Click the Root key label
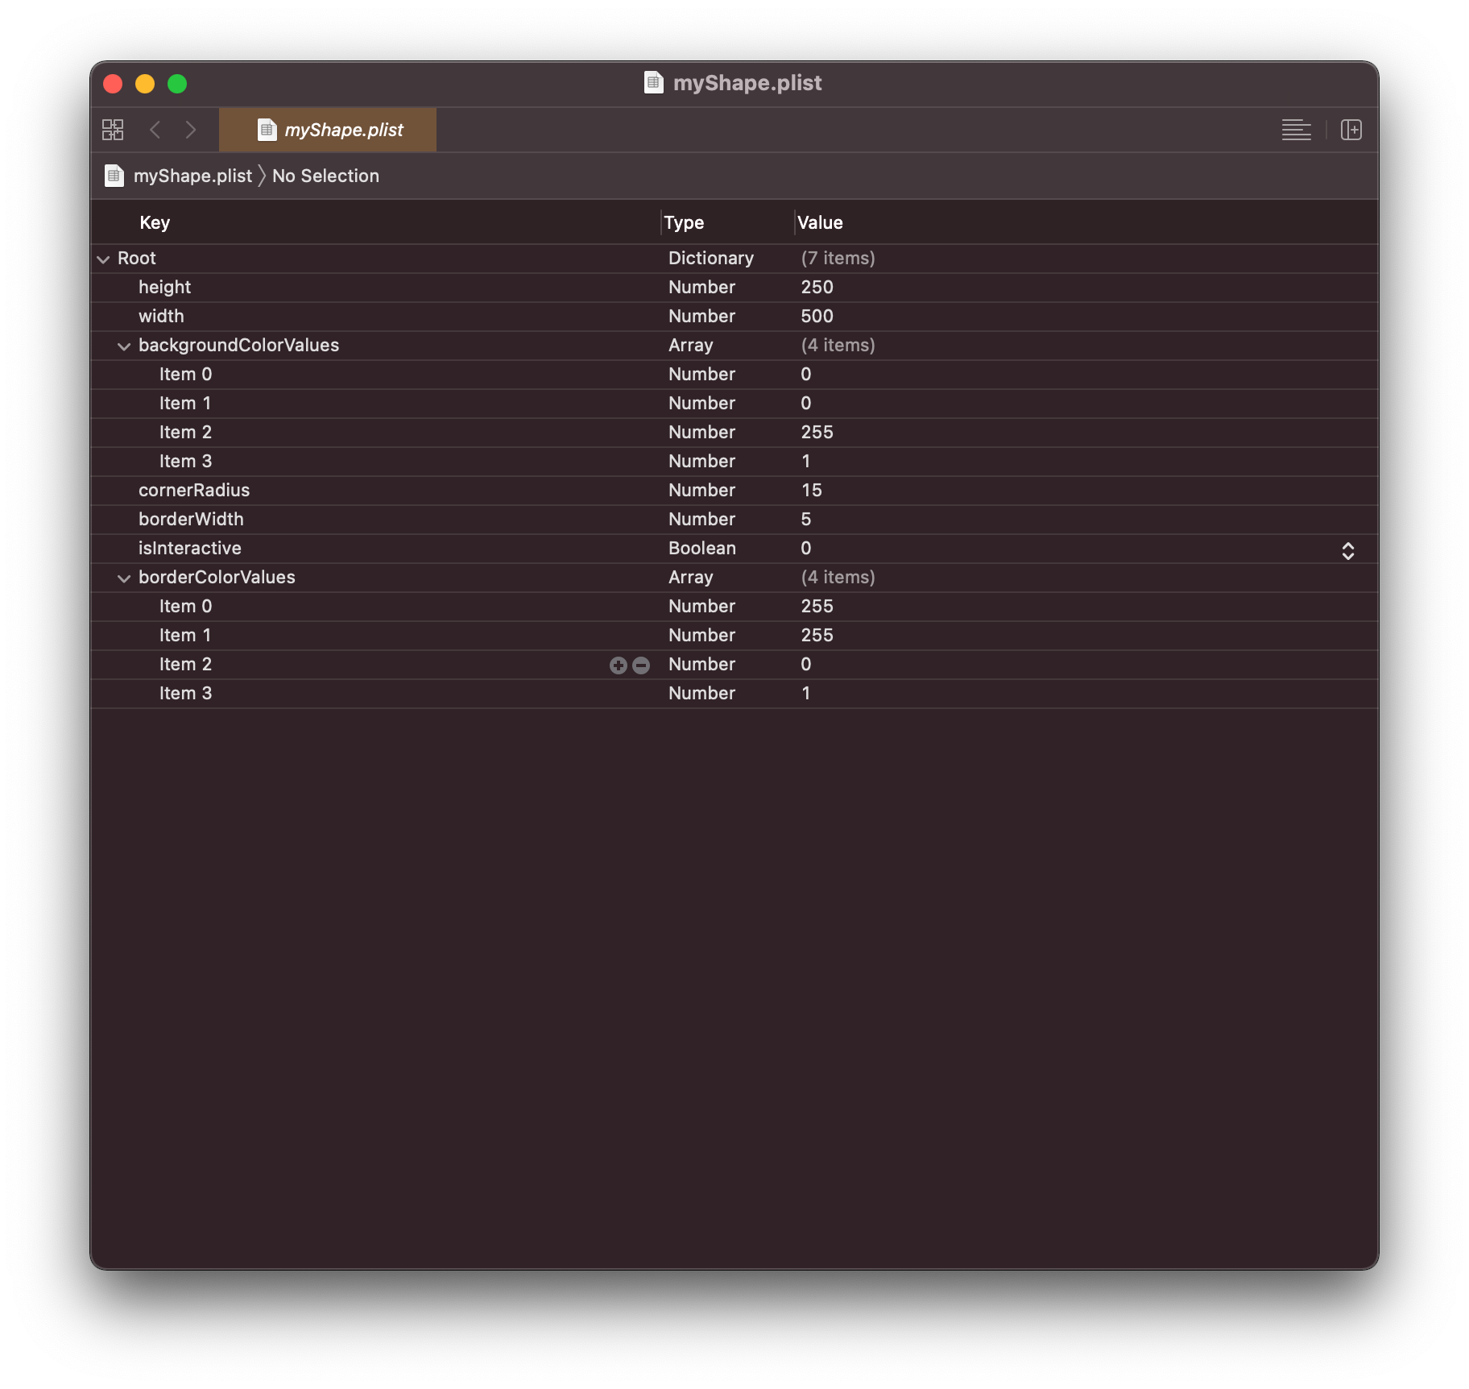 136,258
